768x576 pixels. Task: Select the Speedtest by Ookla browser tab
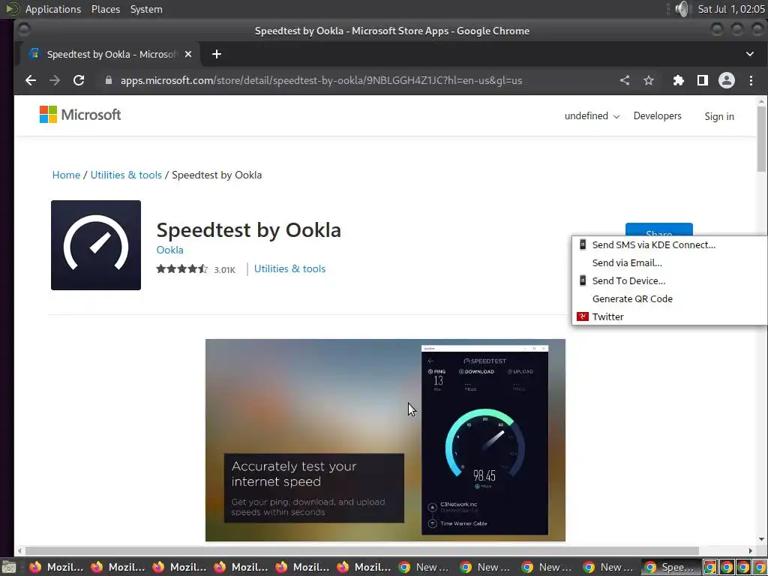pyautogui.click(x=109, y=54)
